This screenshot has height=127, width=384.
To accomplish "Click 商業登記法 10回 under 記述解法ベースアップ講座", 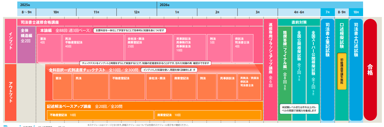I will click(208, 115).
